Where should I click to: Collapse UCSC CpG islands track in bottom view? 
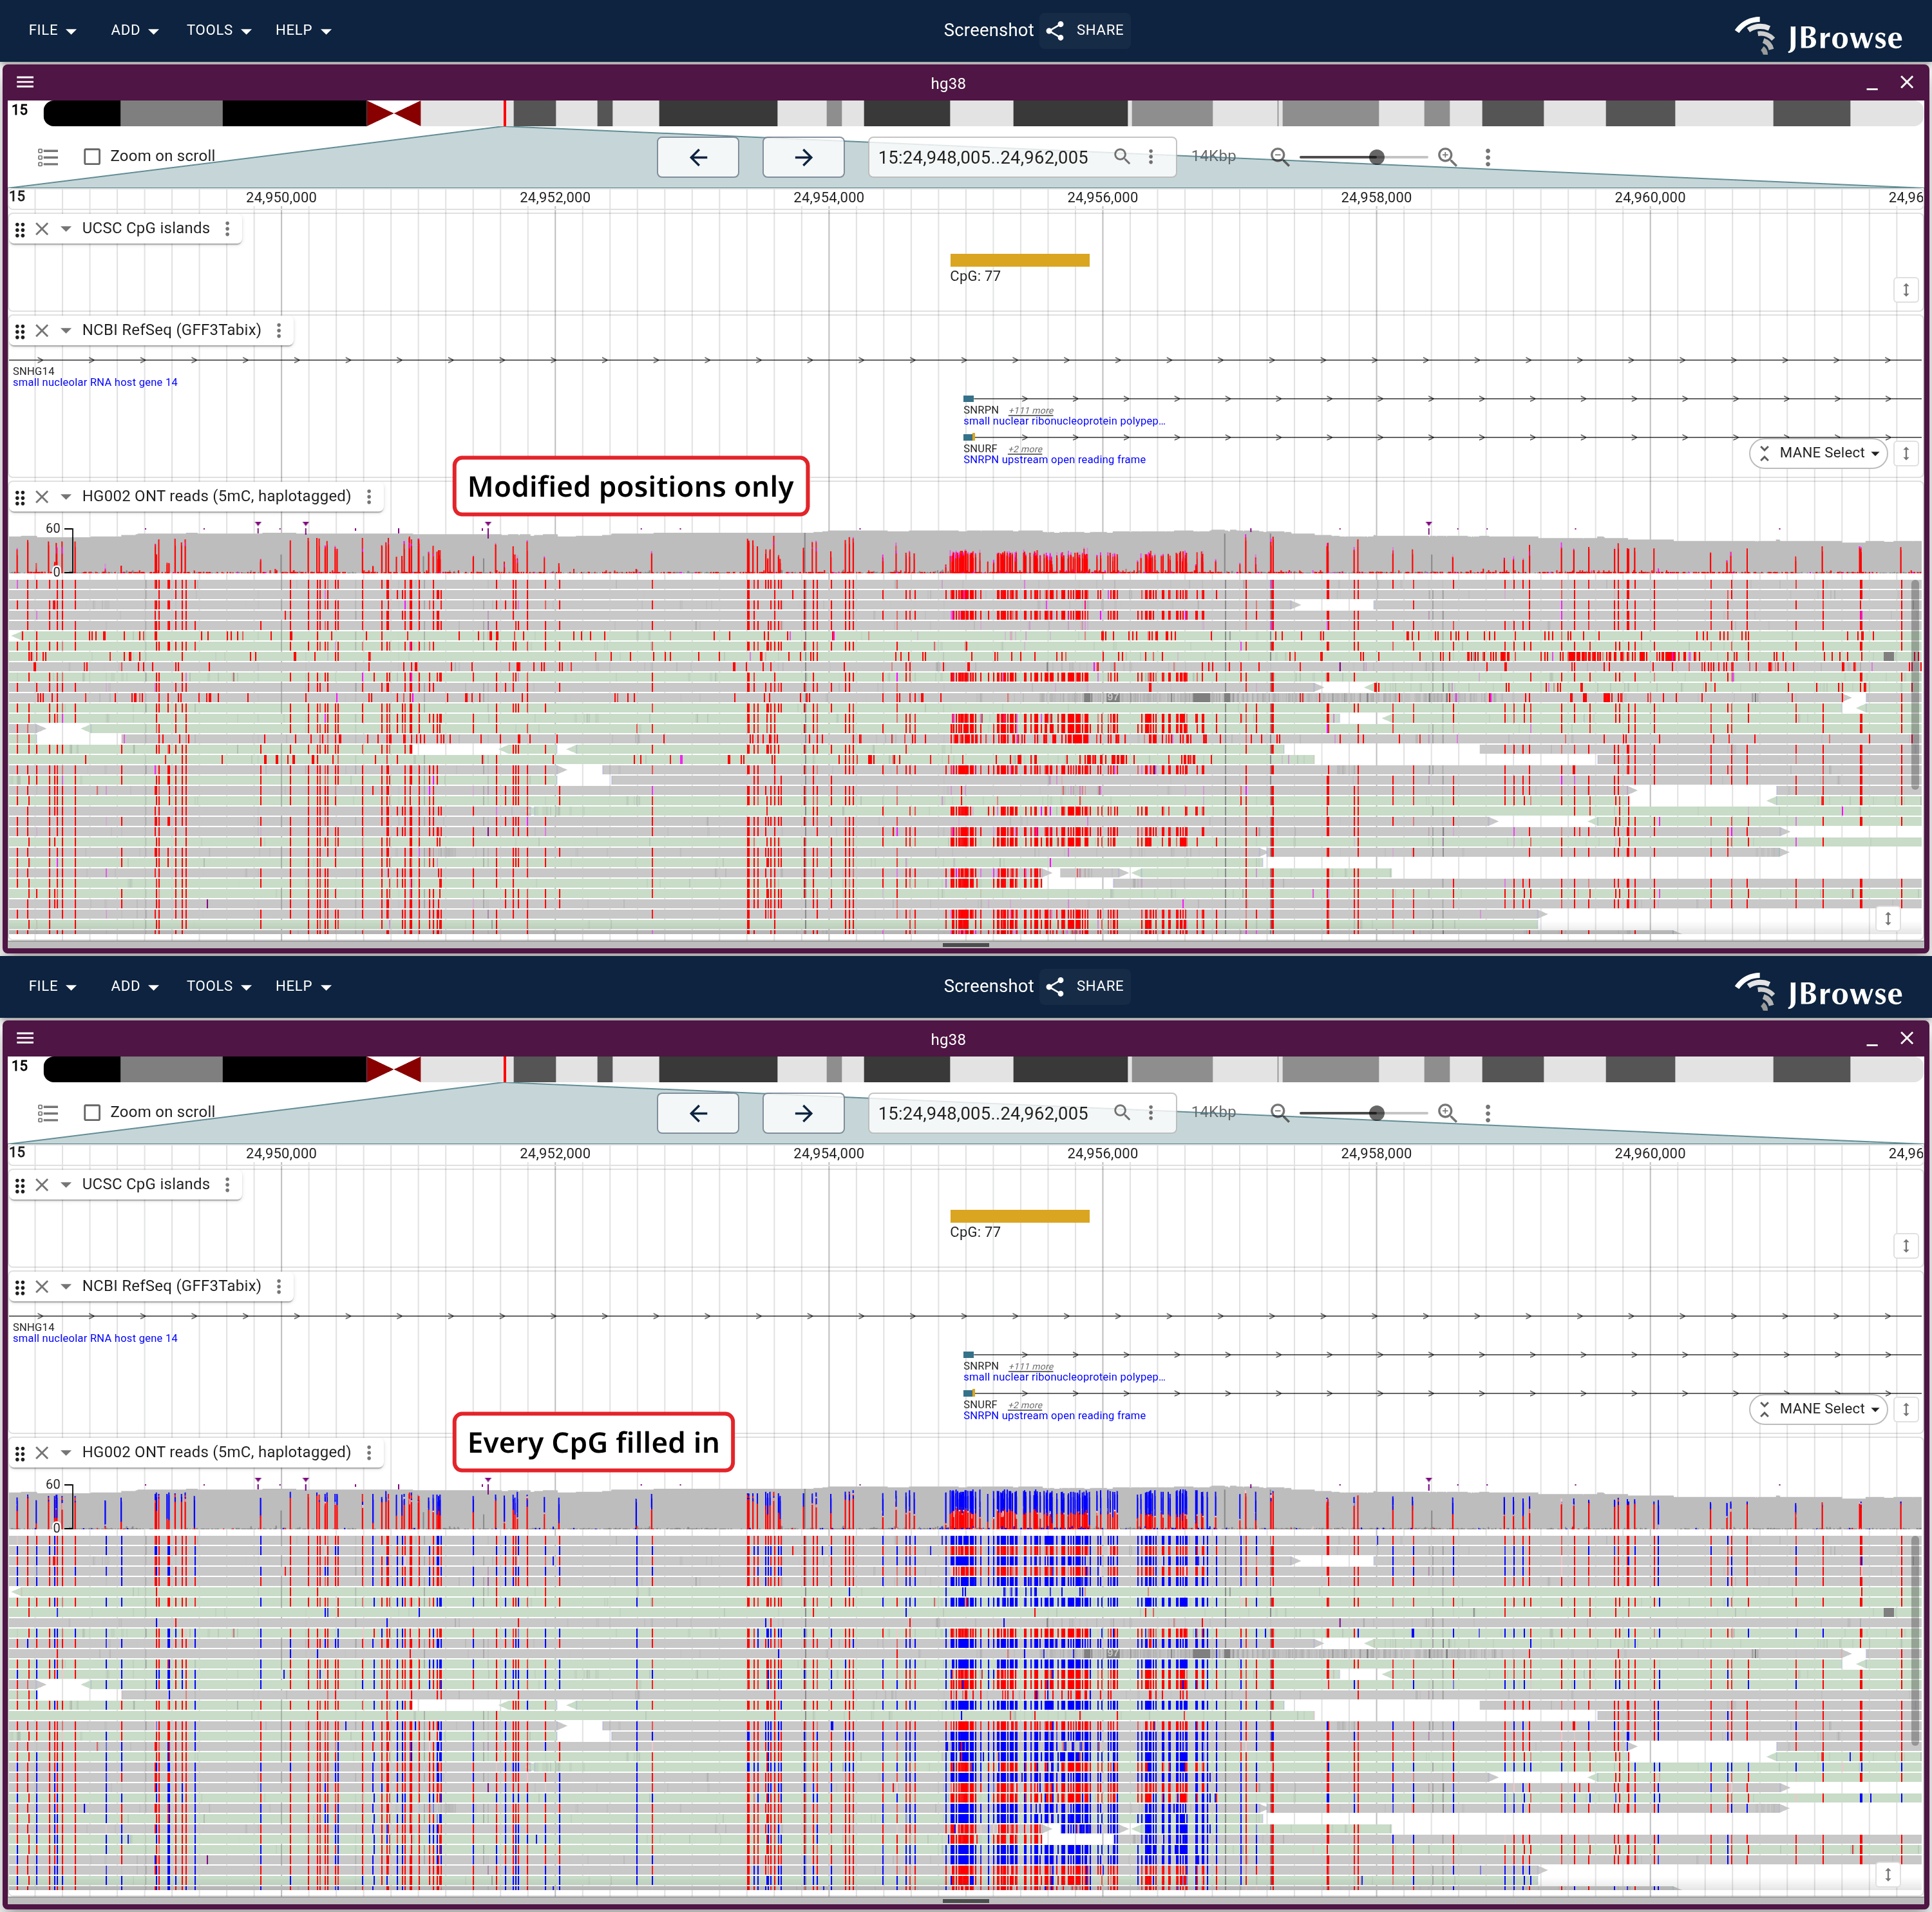pos(66,1185)
